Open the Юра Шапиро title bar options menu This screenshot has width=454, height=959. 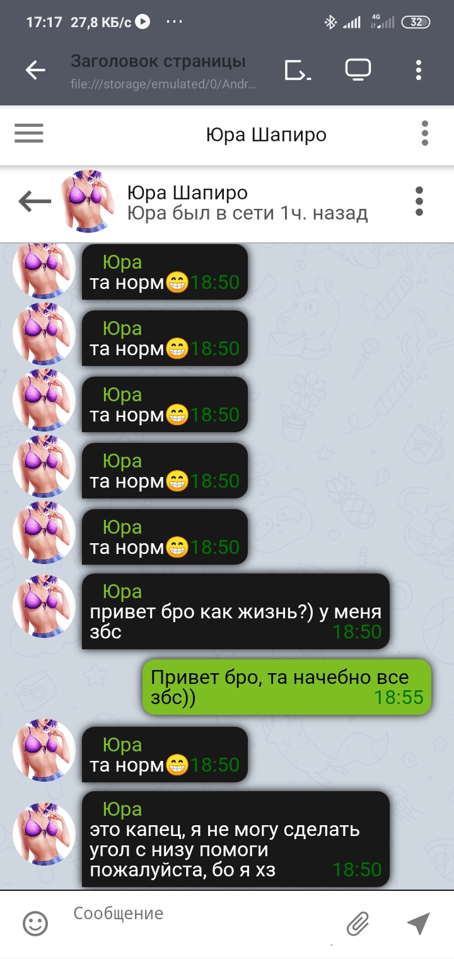pos(425,134)
